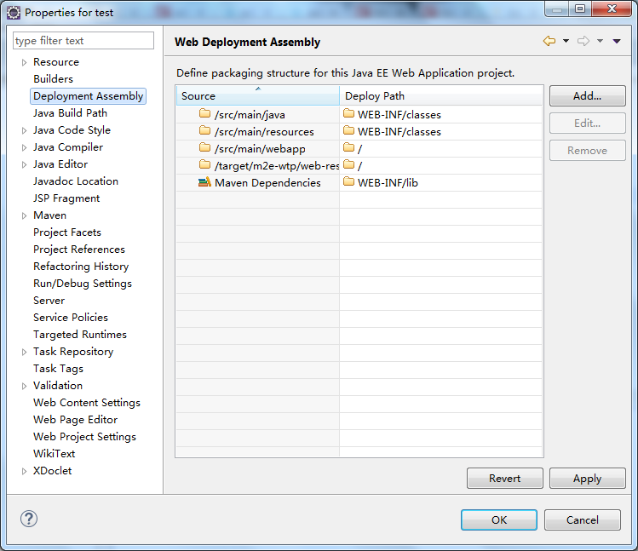Click the Apply button

(x=587, y=478)
